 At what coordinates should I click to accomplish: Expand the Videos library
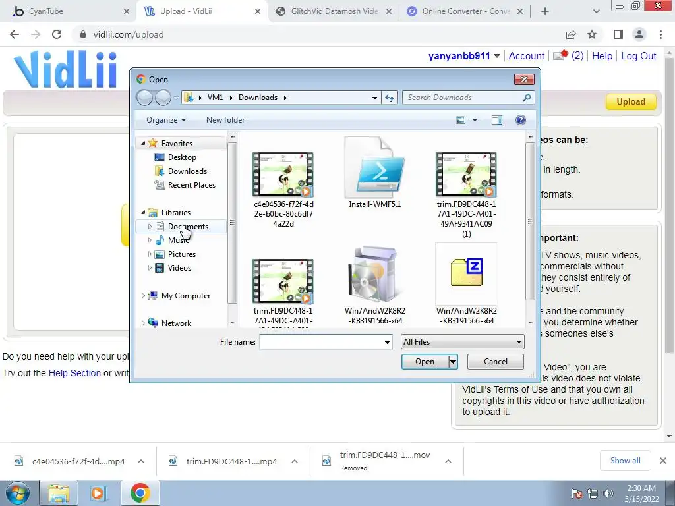point(150,267)
